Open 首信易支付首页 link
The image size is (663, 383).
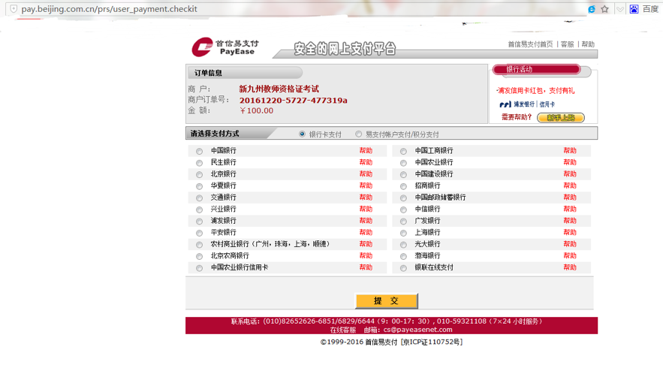pos(530,44)
